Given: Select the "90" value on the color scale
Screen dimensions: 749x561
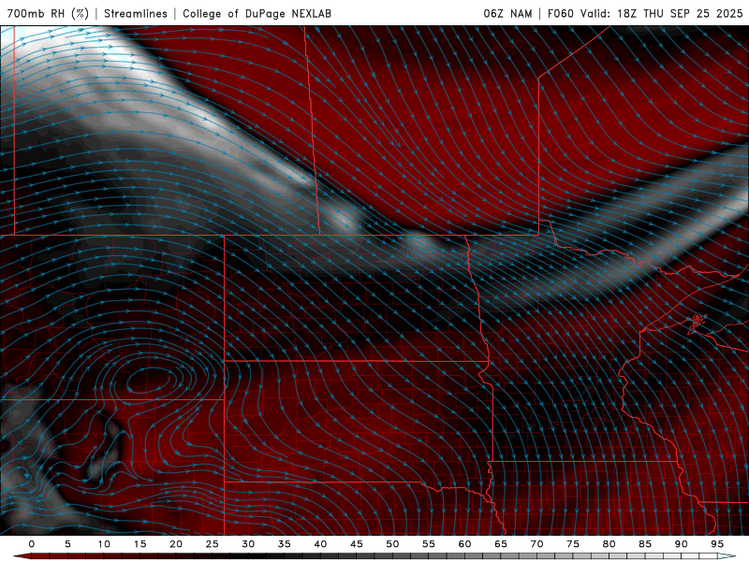Looking at the screenshot, I should [x=681, y=544].
